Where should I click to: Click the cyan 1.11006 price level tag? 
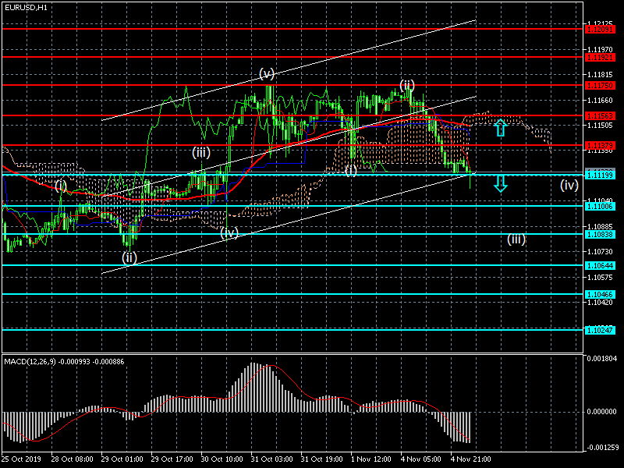click(599, 206)
